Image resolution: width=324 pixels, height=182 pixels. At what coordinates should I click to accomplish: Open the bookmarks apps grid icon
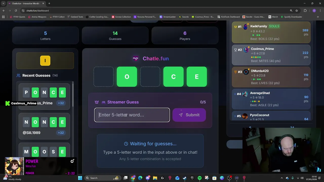pos(3,17)
